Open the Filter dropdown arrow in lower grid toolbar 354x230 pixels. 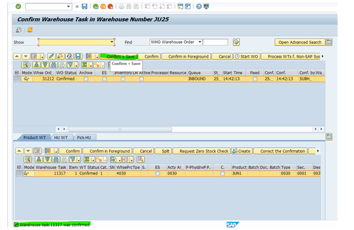point(79,160)
